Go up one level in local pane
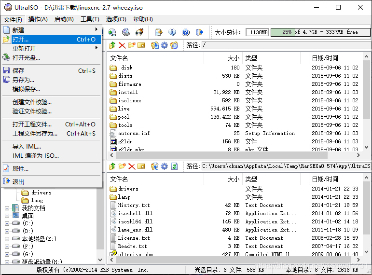This screenshot has width=372, height=275. pyautogui.click(x=112, y=166)
